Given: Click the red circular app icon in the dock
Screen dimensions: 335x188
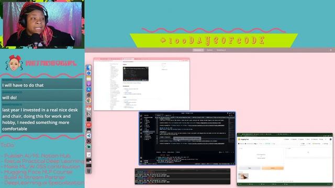Looking at the screenshot, I should point(88,125).
